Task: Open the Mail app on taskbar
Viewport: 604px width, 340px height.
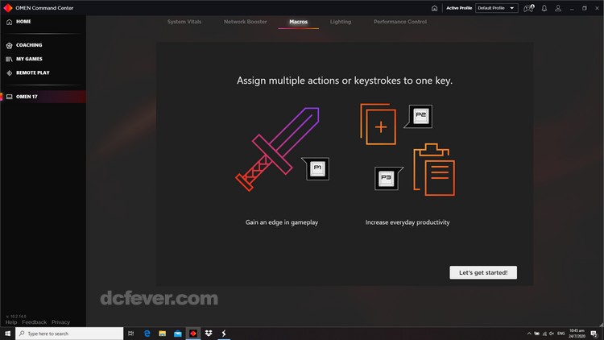Action: tap(178, 334)
